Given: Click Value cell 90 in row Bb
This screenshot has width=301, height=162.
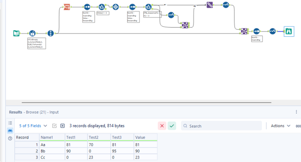Looking at the screenshot, I should pos(146,151).
